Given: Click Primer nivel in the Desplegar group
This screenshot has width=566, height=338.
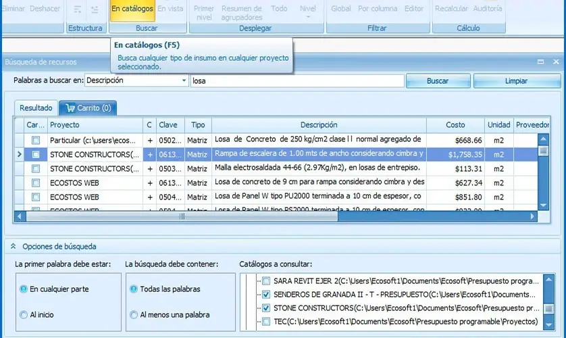Looking at the screenshot, I should [203, 13].
